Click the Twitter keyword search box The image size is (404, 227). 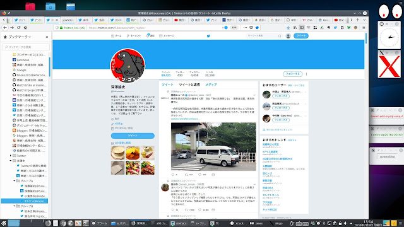click(x=264, y=36)
